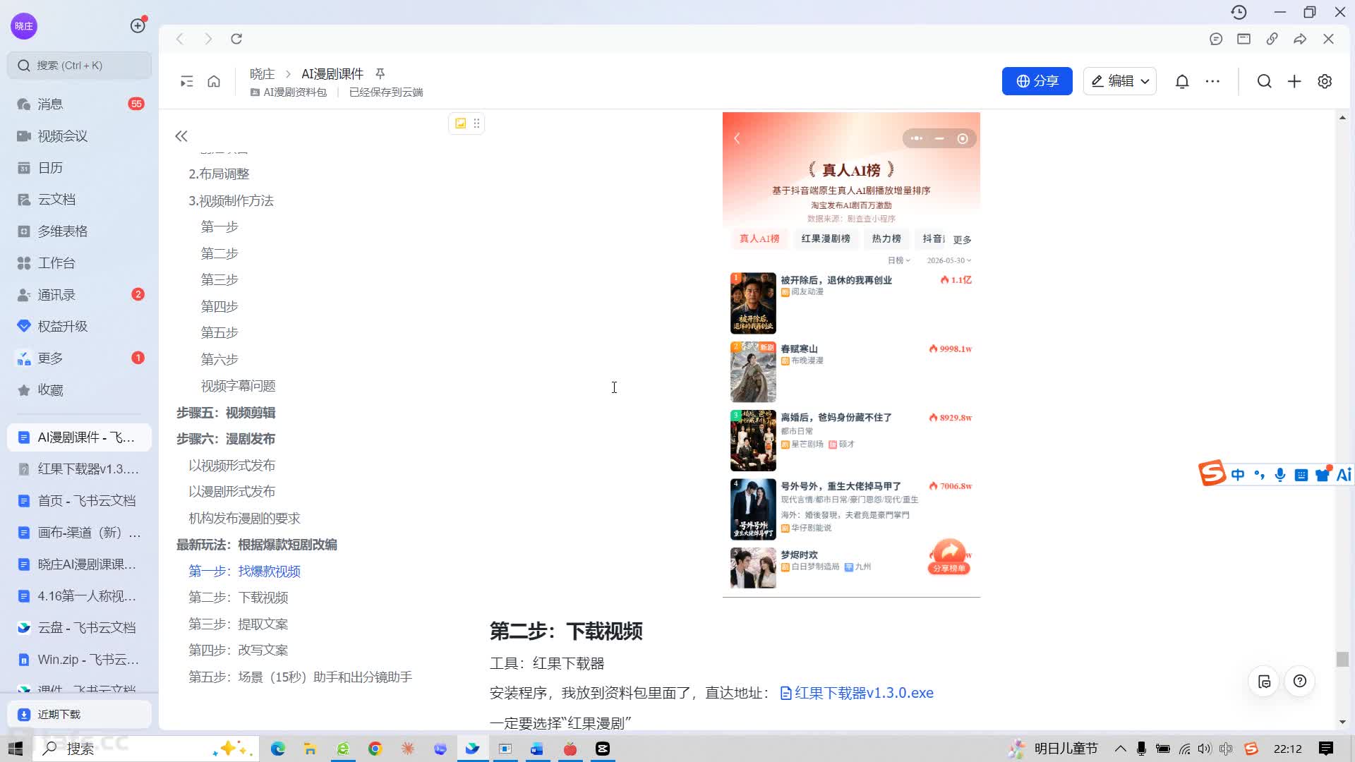Toggle the document outline sidebar icon
1355x762 pixels.
pos(186,81)
